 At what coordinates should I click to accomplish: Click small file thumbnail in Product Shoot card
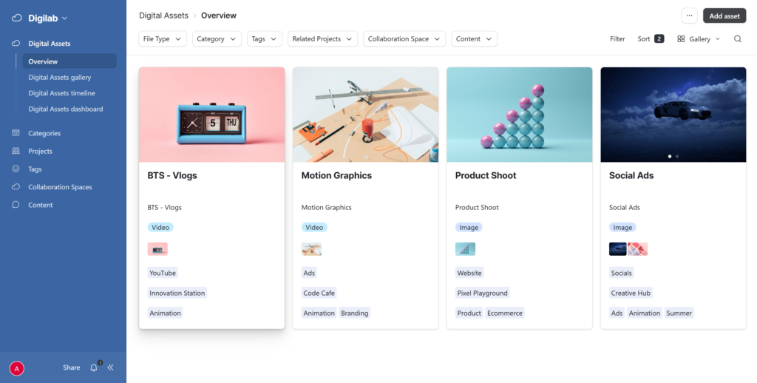tap(466, 249)
